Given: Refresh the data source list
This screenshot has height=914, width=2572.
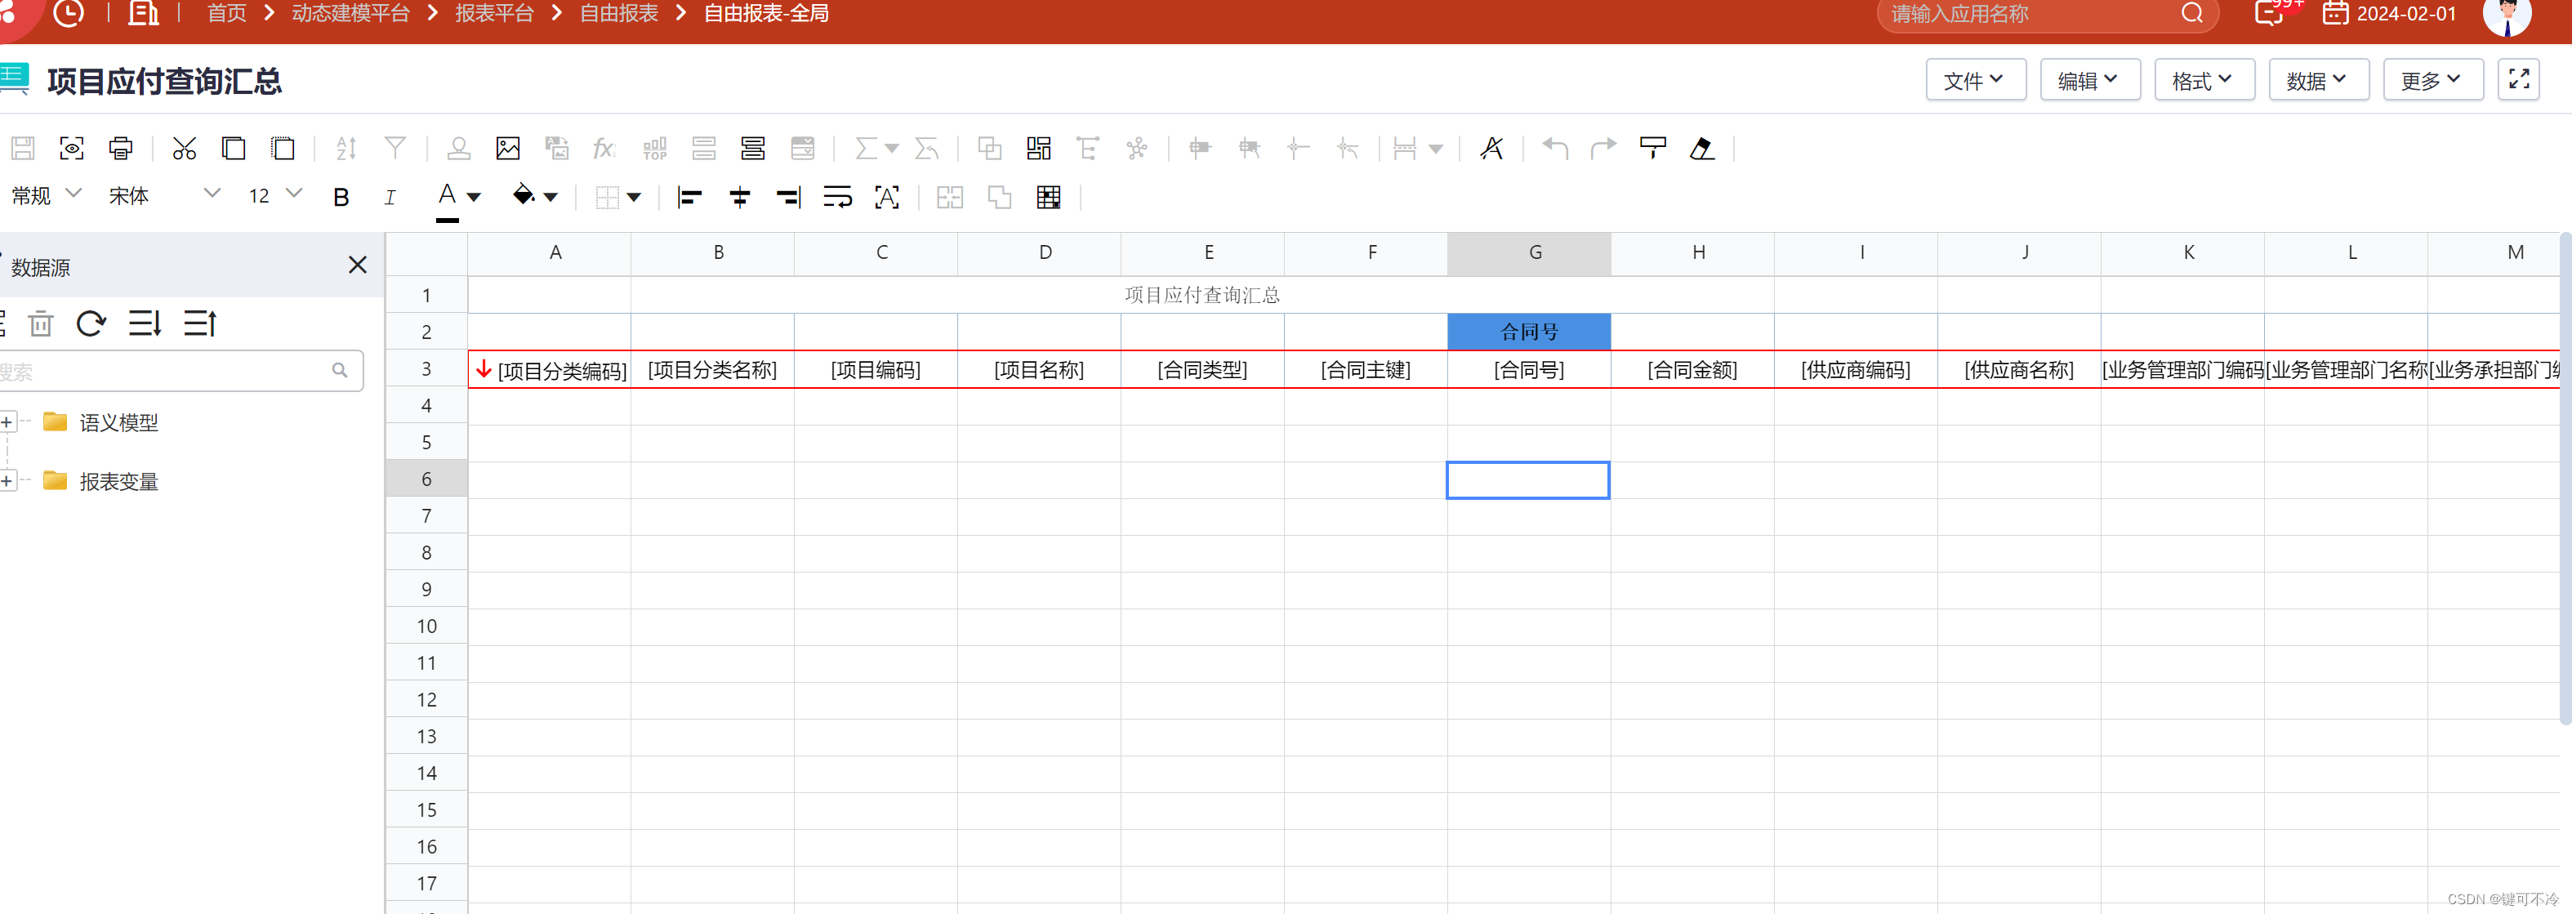Looking at the screenshot, I should (x=91, y=323).
